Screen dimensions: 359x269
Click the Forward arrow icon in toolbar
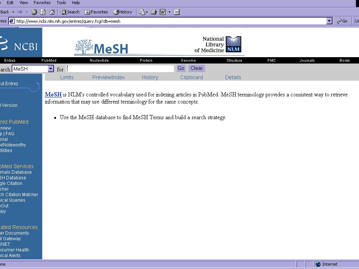pos(20,12)
